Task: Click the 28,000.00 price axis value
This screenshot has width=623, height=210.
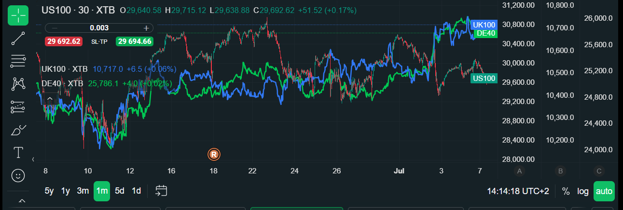Action: coord(519,159)
